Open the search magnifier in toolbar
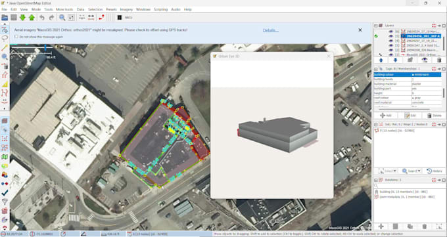This screenshot has height=237, width=447. (62, 17)
